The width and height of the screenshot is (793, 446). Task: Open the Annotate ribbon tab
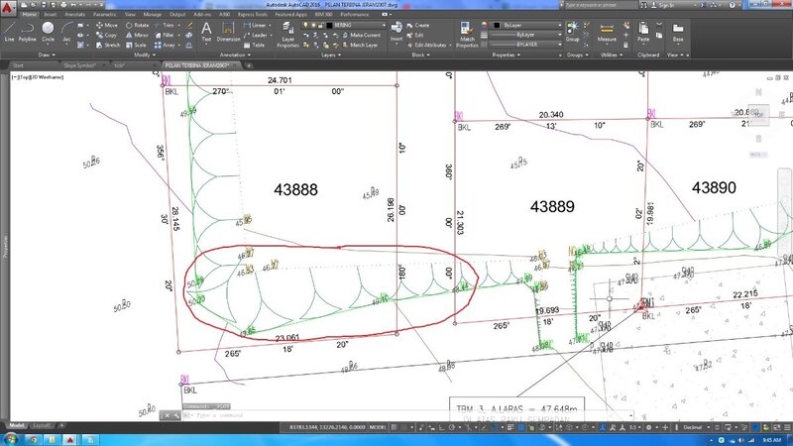pos(75,15)
